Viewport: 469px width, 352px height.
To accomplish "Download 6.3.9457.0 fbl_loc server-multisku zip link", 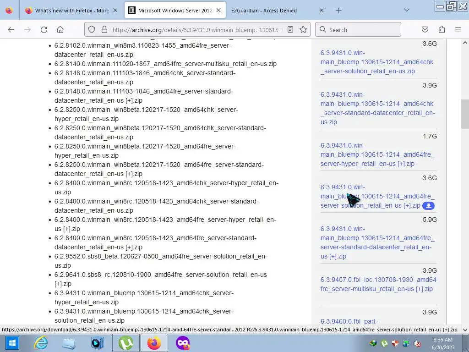I will coord(378,284).
